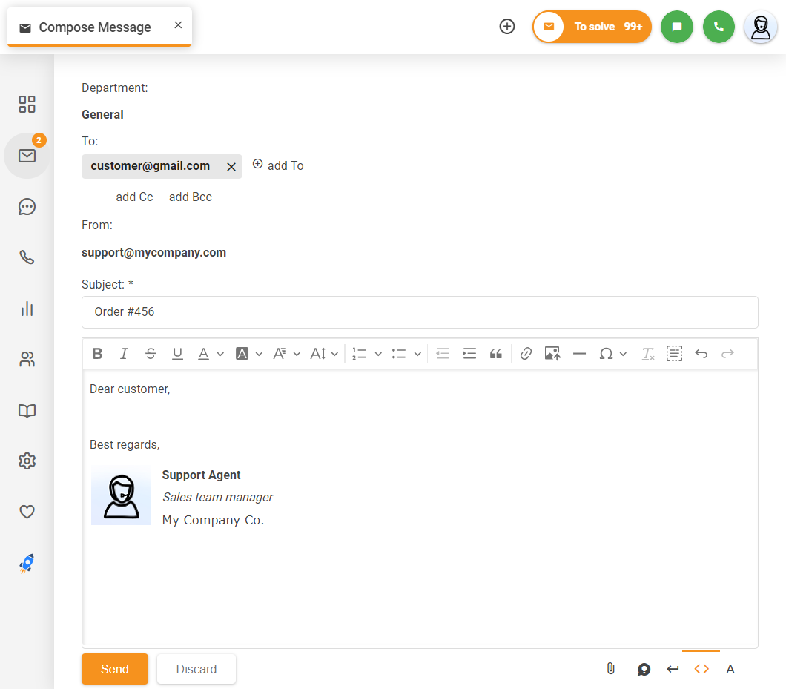Viewport: 786px width, 689px height.
Task: Click the block quote icon
Action: [x=496, y=354]
